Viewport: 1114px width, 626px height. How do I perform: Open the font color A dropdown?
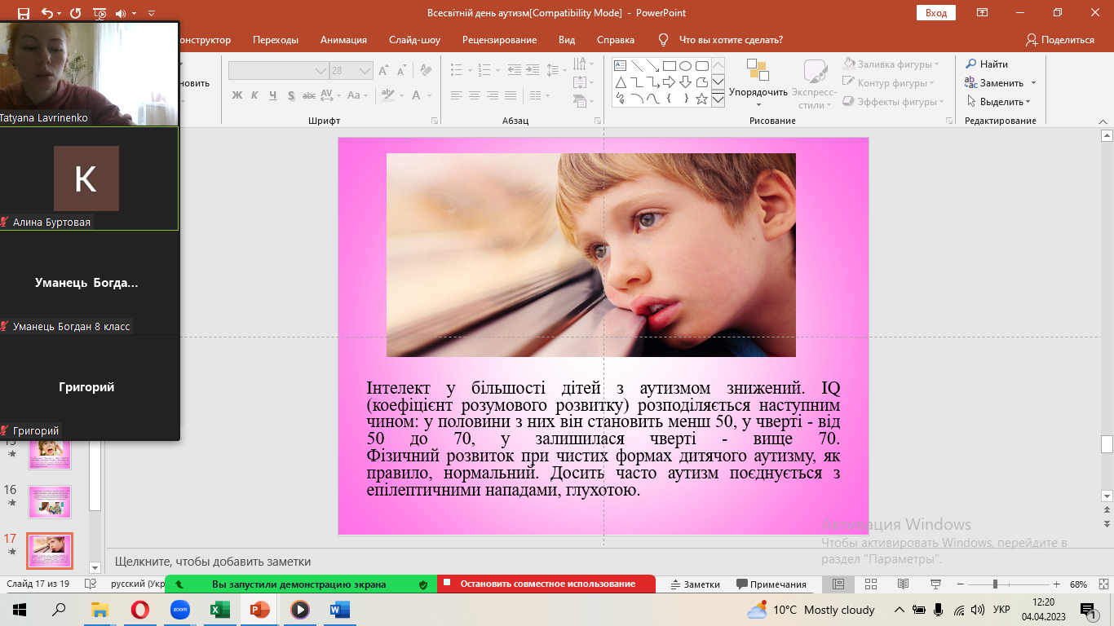(430, 95)
